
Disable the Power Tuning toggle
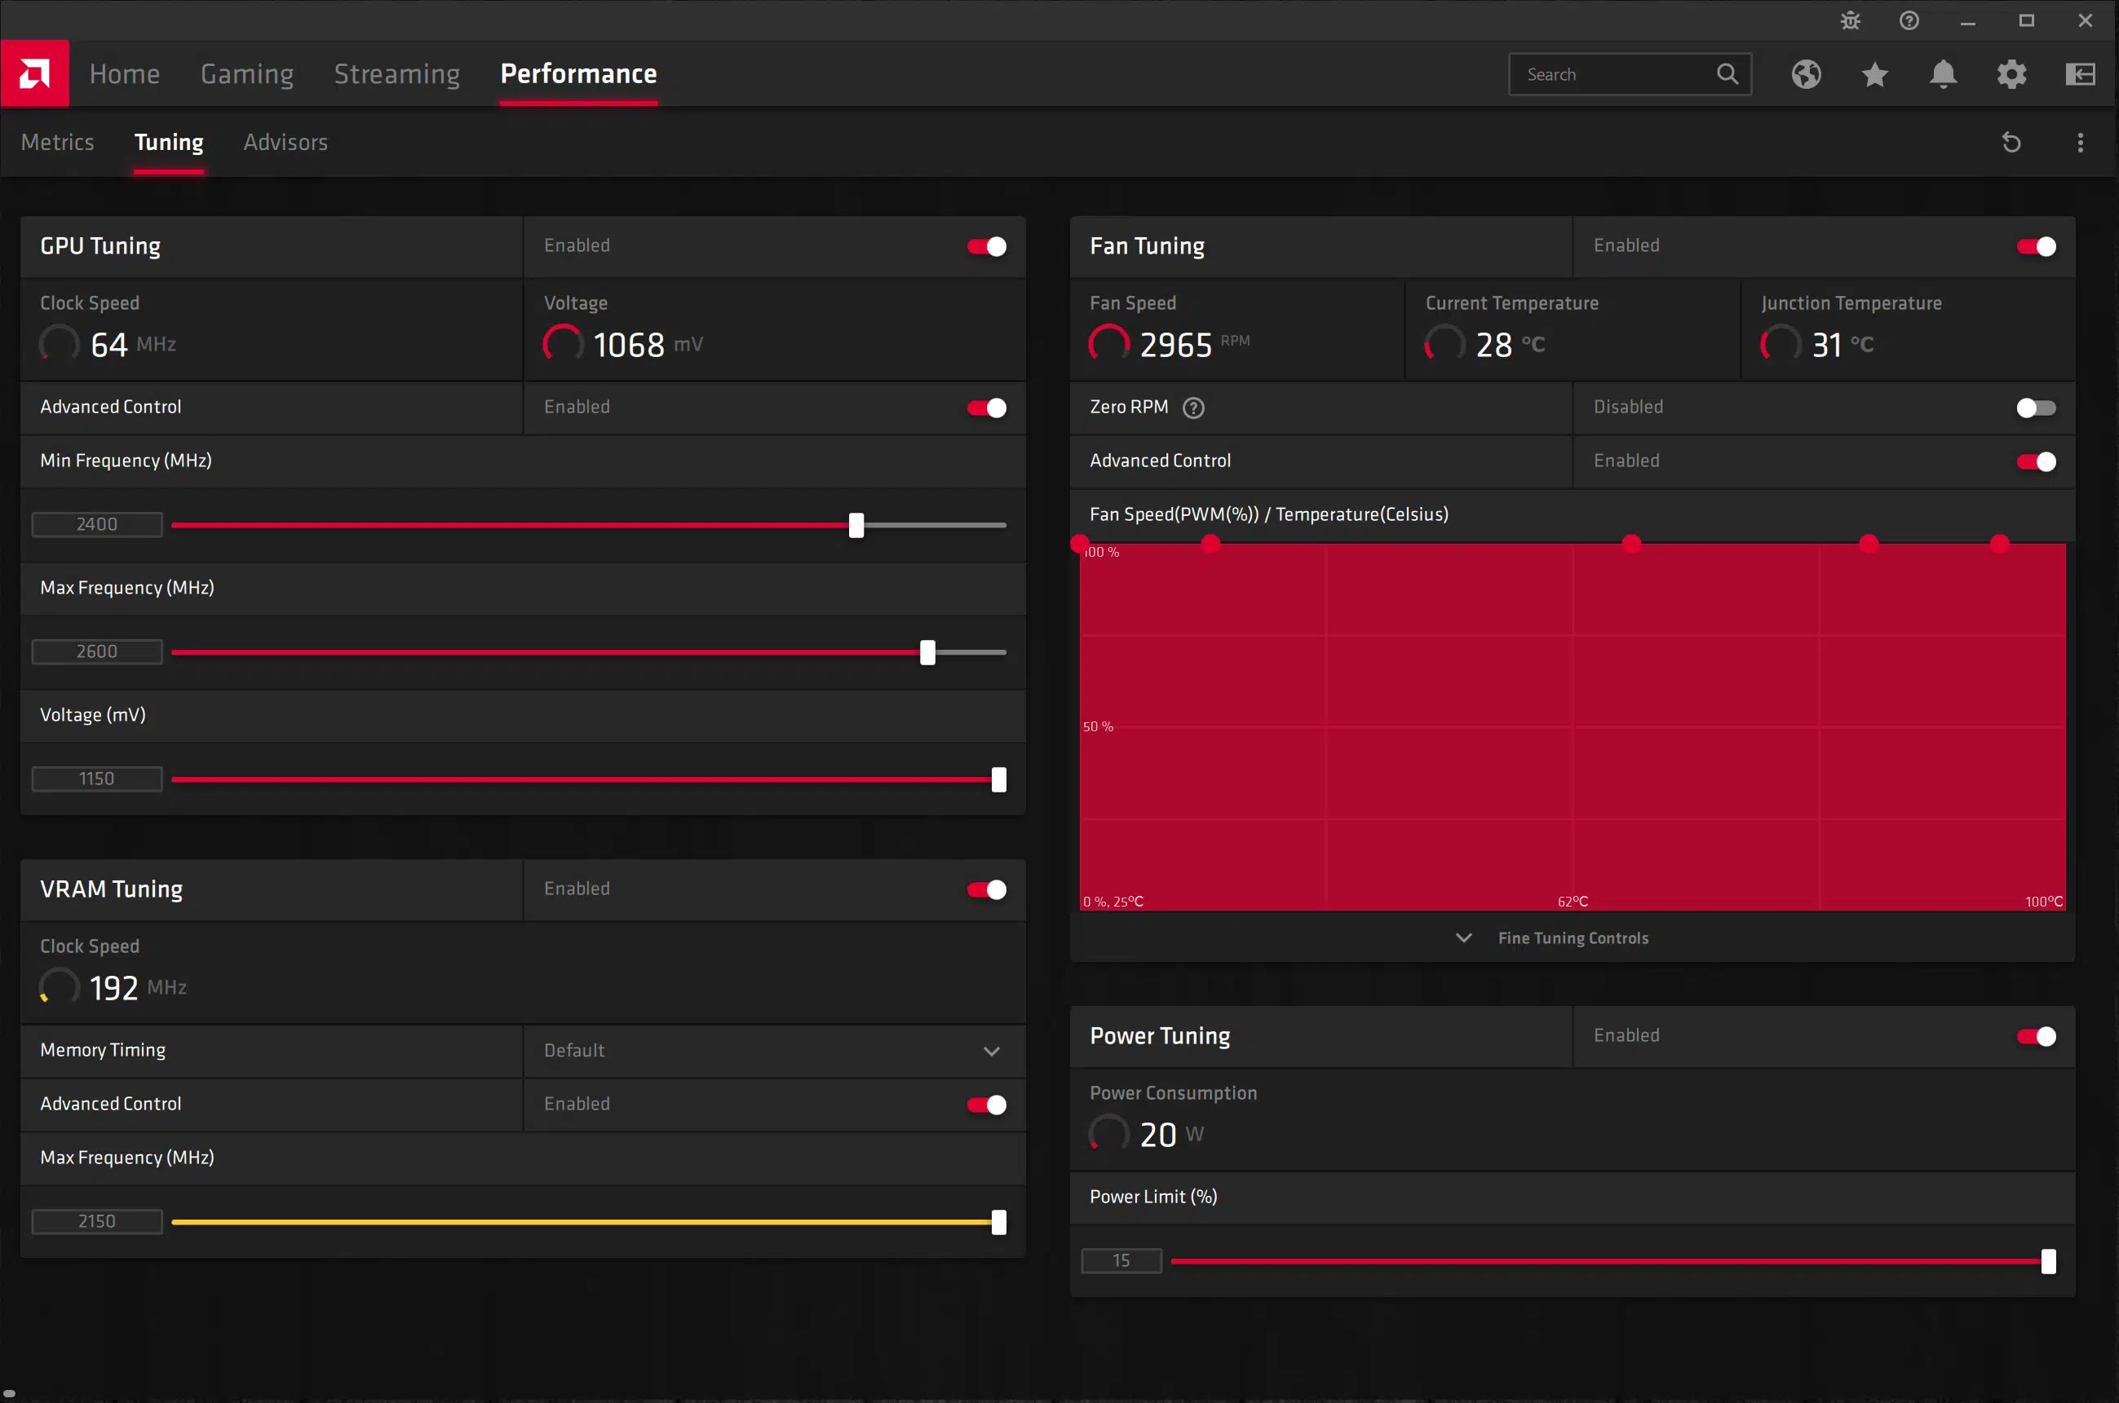[x=2035, y=1036]
